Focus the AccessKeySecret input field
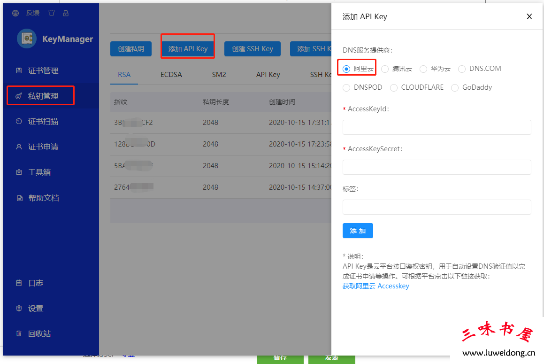The image size is (544, 364). tap(437, 167)
